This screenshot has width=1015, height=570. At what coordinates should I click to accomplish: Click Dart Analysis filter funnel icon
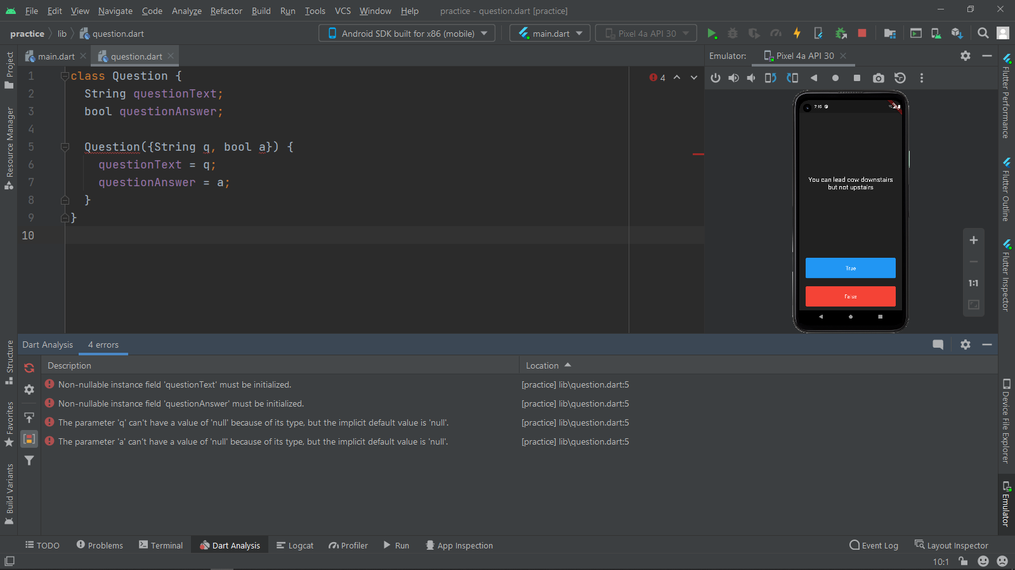click(29, 460)
